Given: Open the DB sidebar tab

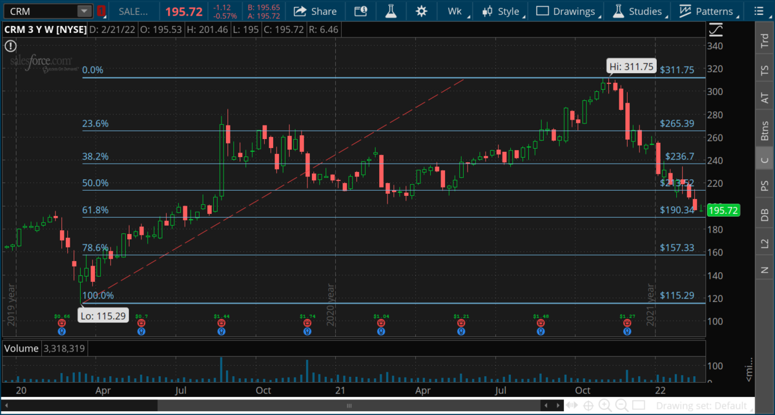Looking at the screenshot, I should (765, 215).
